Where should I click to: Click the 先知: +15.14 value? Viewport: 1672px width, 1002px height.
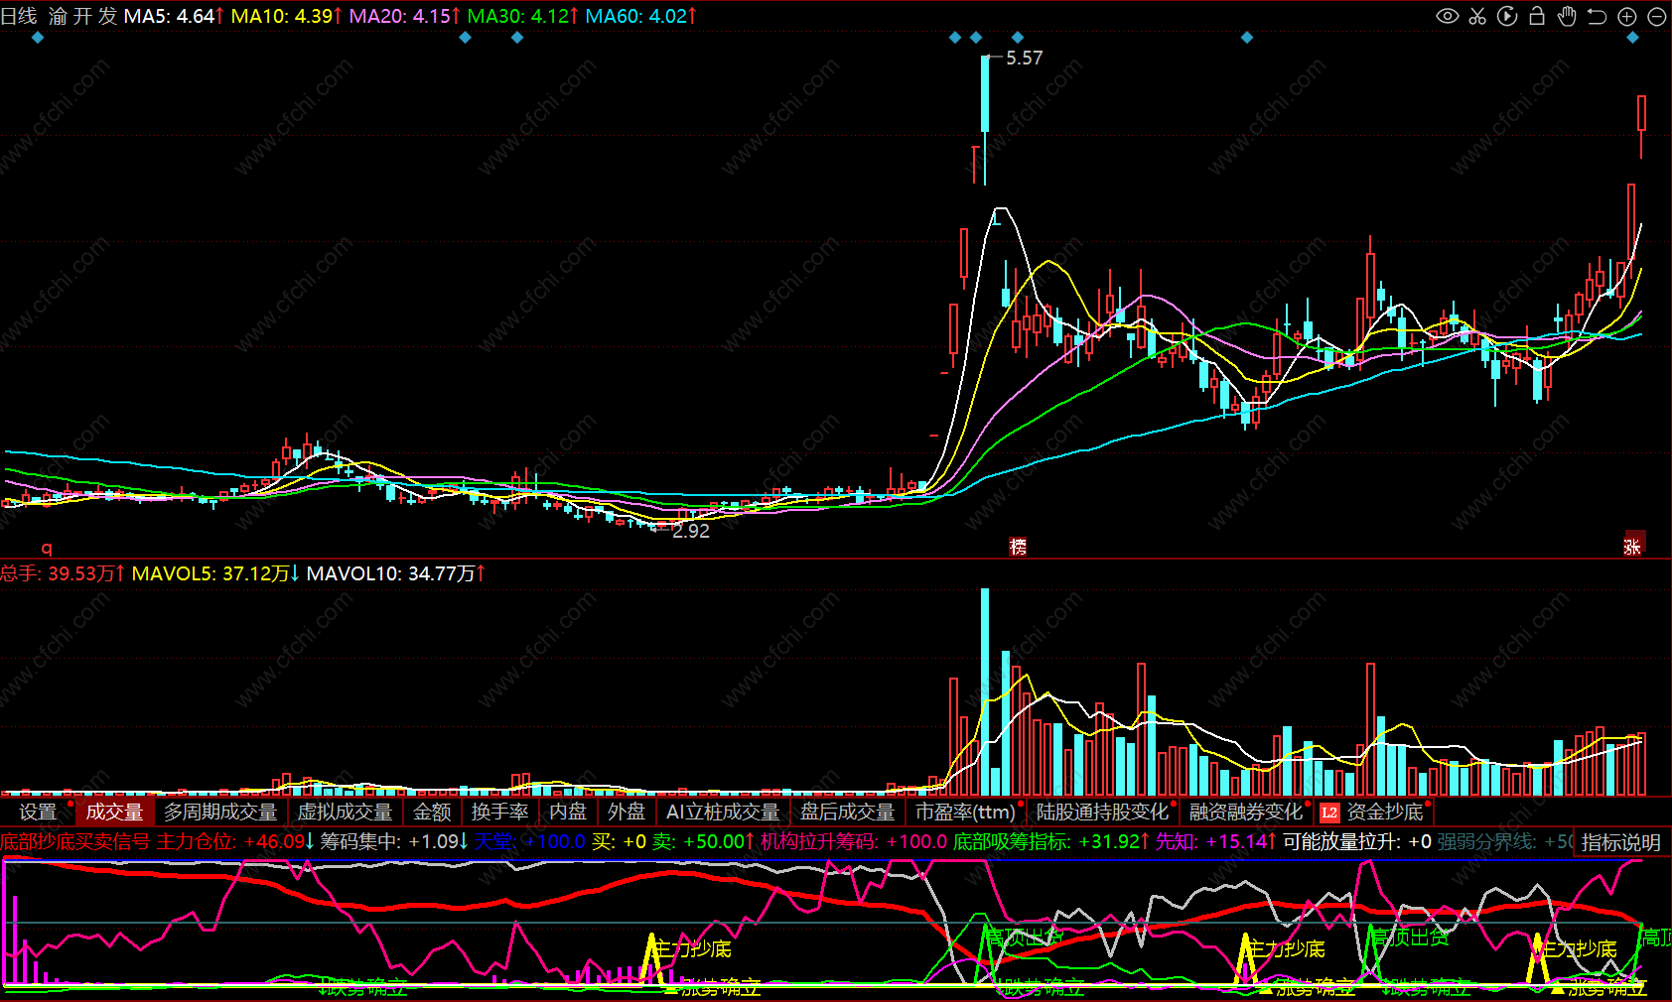click(x=1215, y=842)
